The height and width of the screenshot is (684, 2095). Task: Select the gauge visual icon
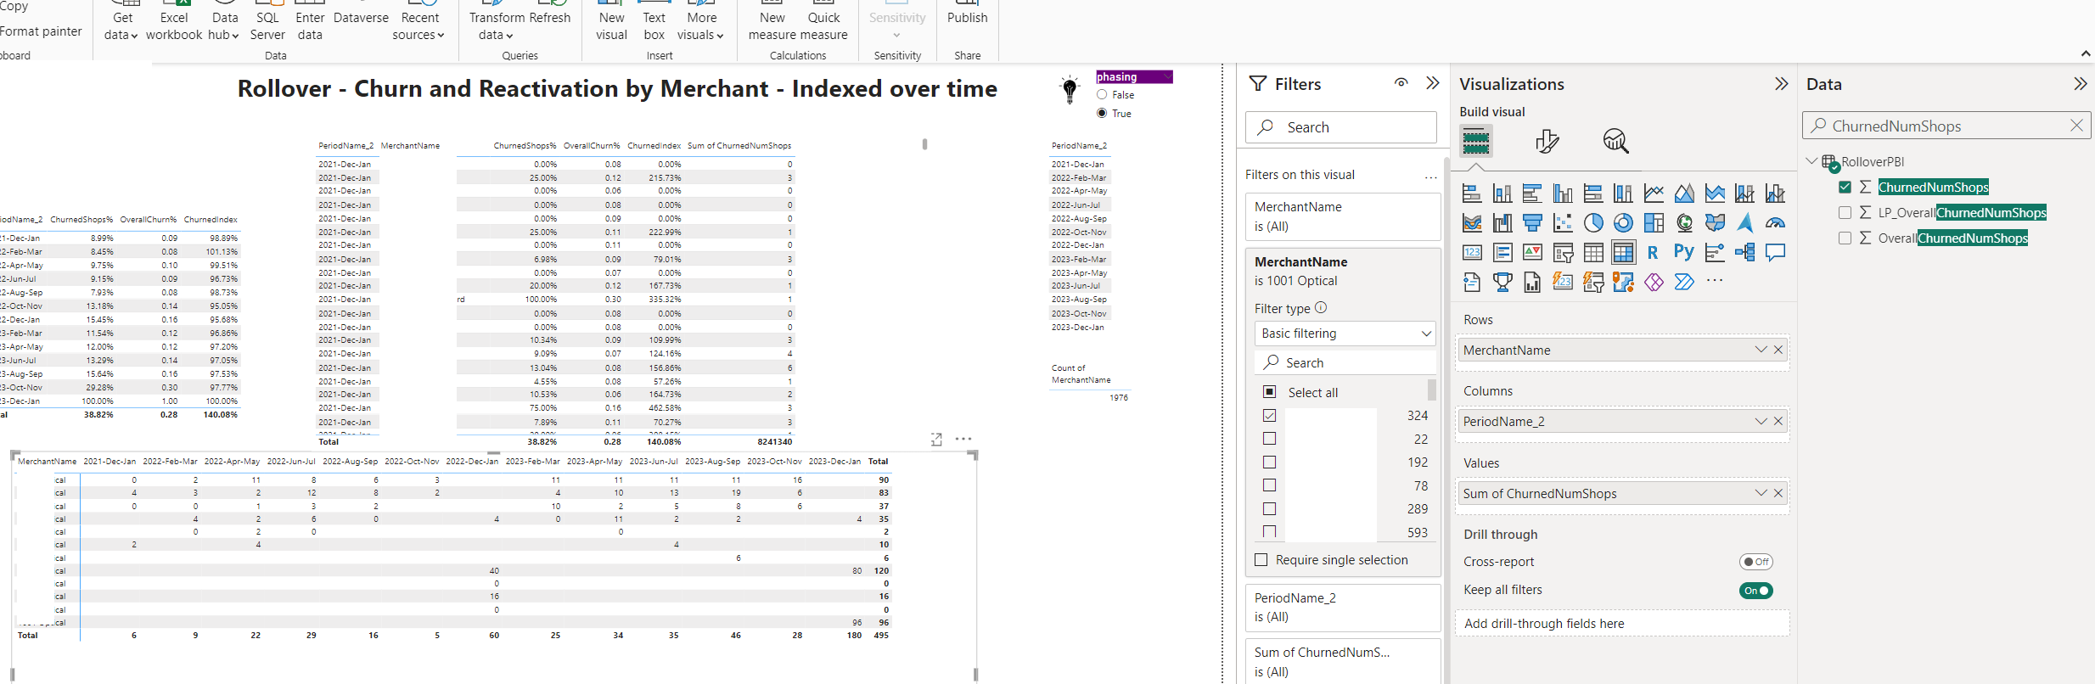point(1775,223)
